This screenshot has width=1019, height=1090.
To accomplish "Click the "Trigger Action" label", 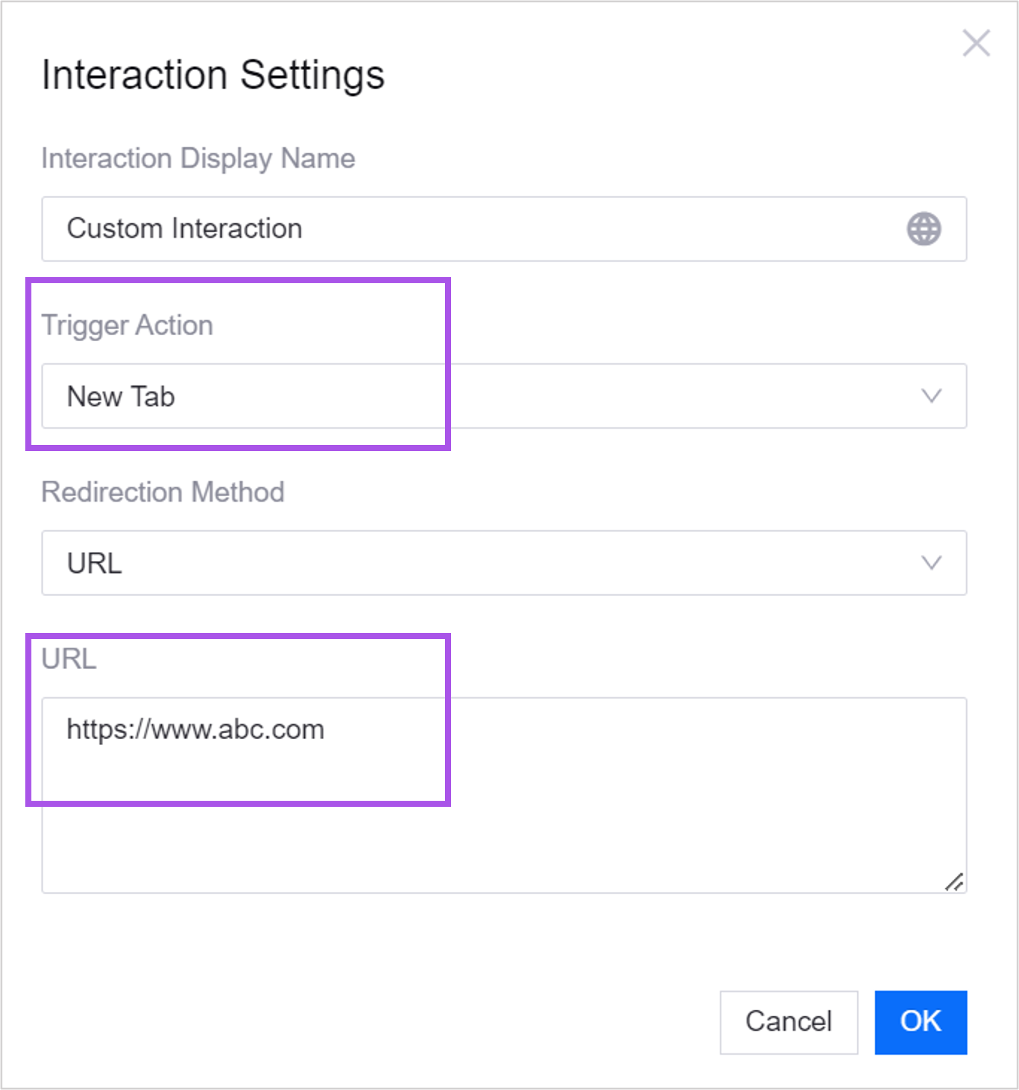I will coord(127,325).
